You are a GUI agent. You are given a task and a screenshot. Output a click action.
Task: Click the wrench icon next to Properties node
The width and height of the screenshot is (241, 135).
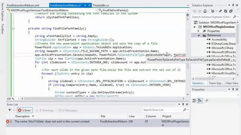pos(204,31)
